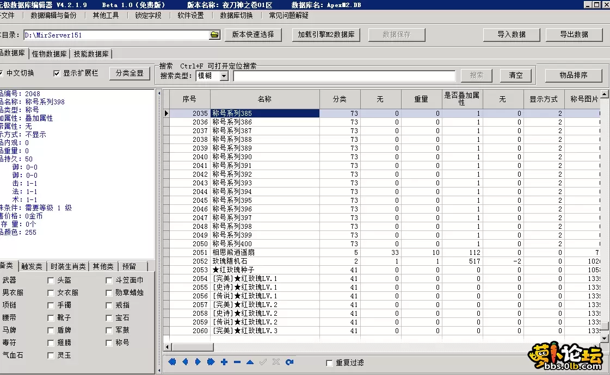
Task: Check the 手镯 category box
Action: click(51, 305)
